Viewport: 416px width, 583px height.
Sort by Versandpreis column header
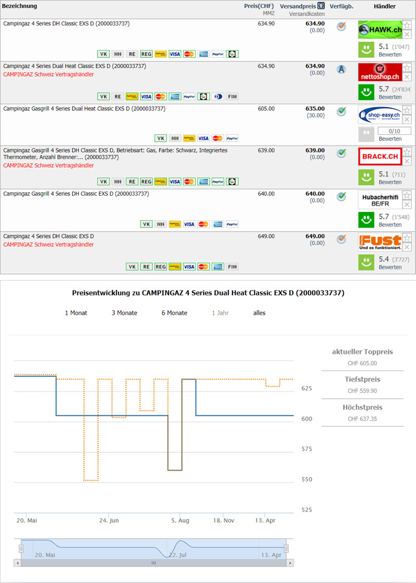coord(298,6)
